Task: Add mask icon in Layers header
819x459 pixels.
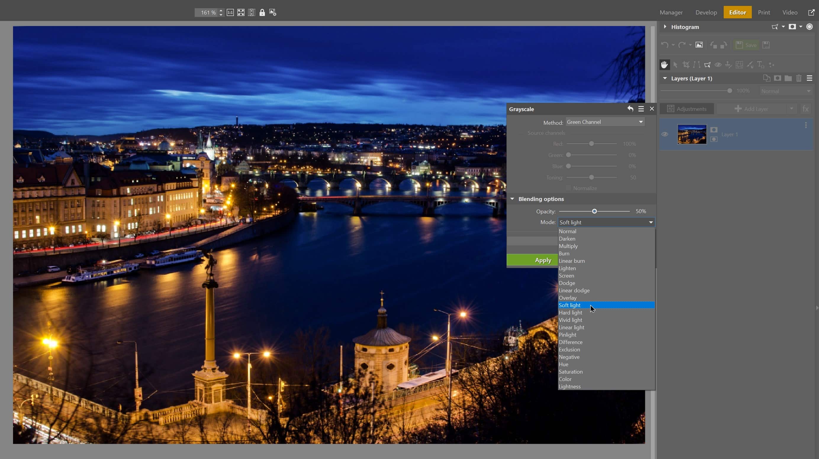Action: click(777, 78)
